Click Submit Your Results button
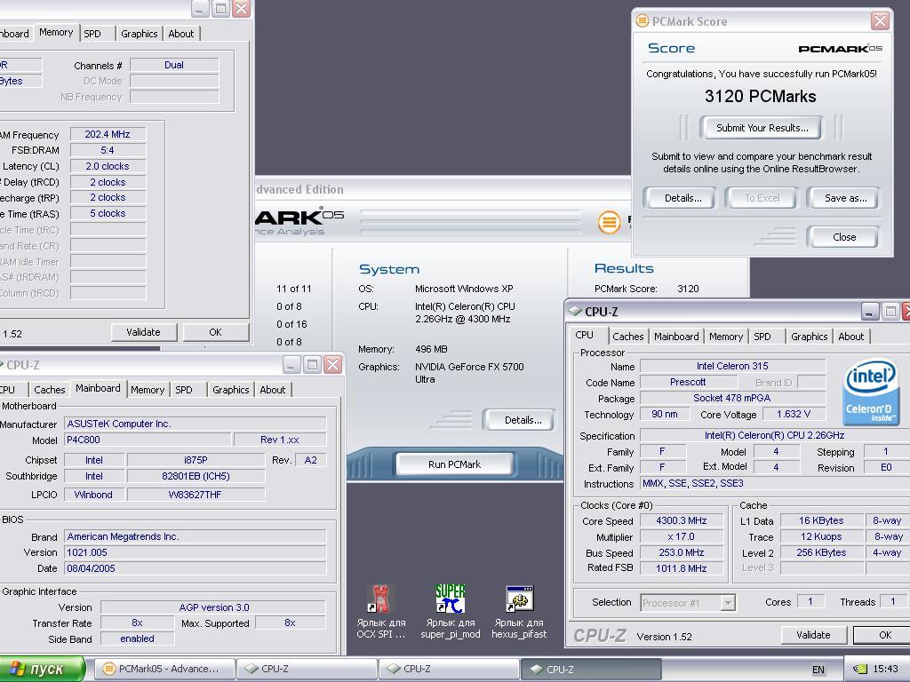Image resolution: width=910 pixels, height=682 pixels. (762, 128)
